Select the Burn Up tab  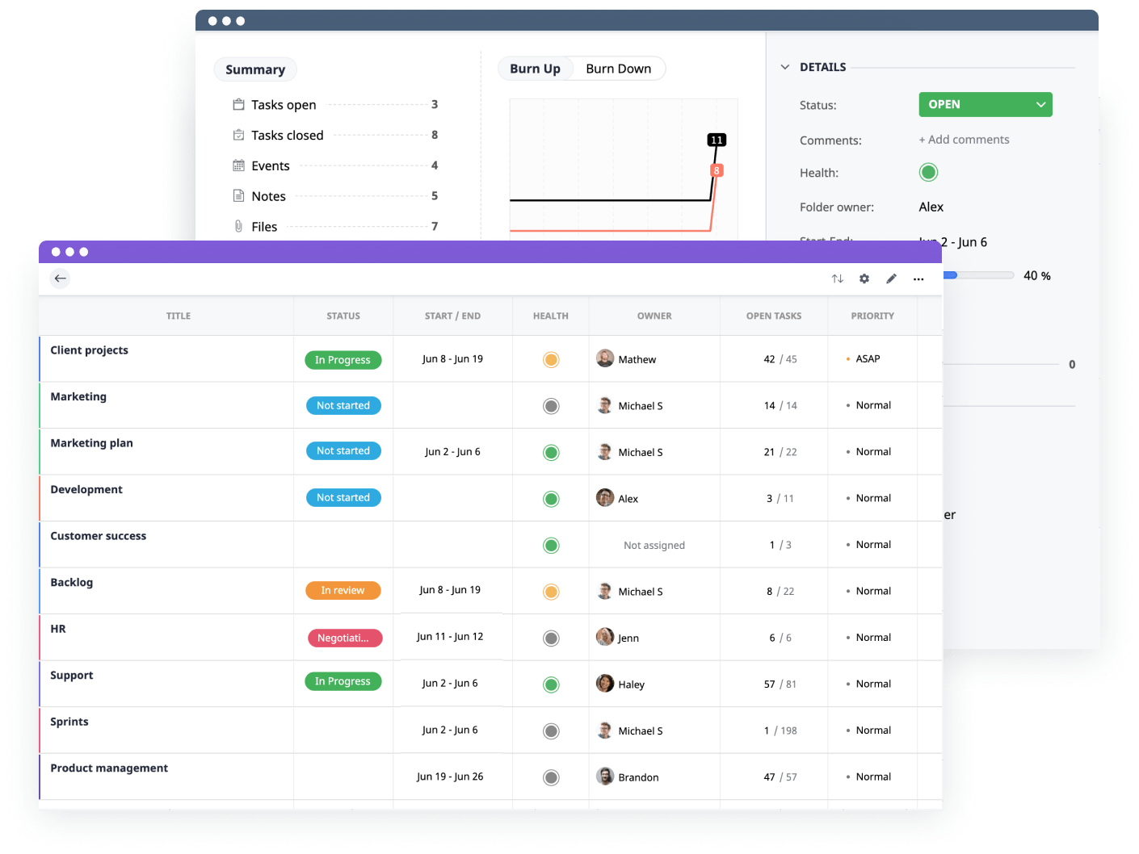tap(535, 68)
